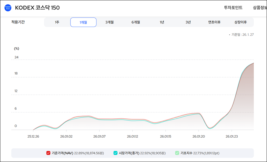Toggle the green 기초지수 checkbox

tap(177, 153)
